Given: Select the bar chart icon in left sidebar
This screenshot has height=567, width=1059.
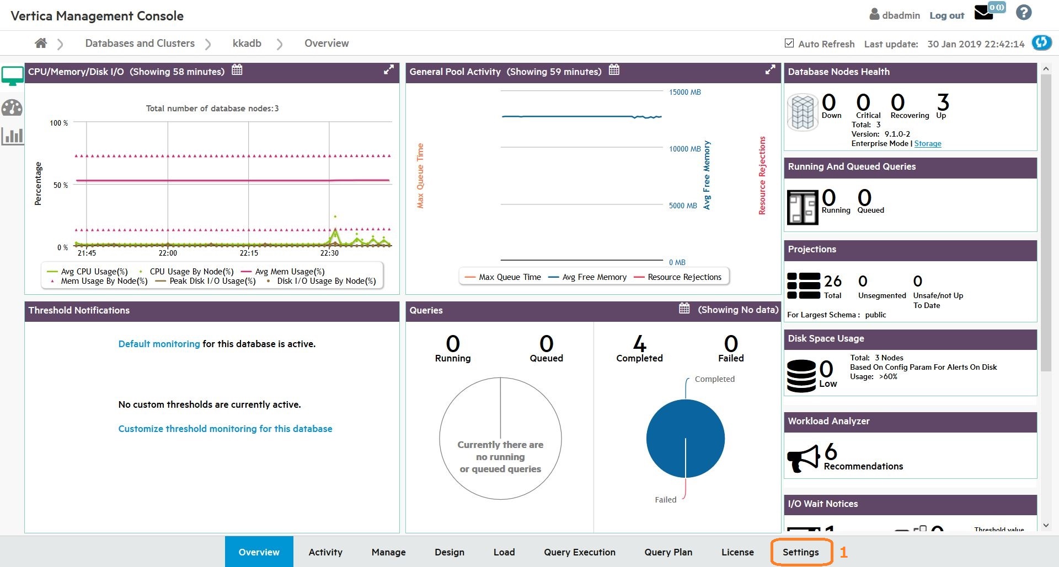Looking at the screenshot, I should 12,136.
